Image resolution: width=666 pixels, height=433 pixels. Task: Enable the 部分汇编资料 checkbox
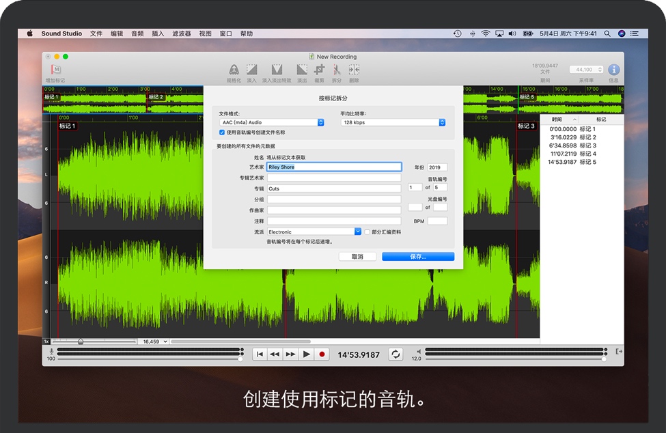(367, 232)
